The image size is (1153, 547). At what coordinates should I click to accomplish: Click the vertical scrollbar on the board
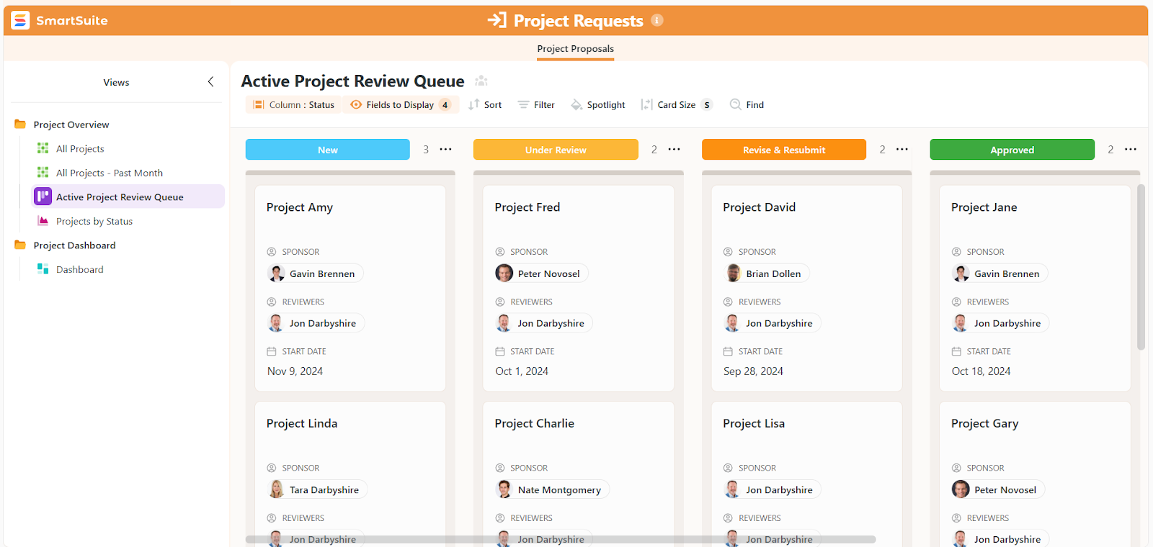(x=1141, y=267)
